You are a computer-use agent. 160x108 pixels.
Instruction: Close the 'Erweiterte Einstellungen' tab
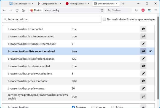coord(117,4)
